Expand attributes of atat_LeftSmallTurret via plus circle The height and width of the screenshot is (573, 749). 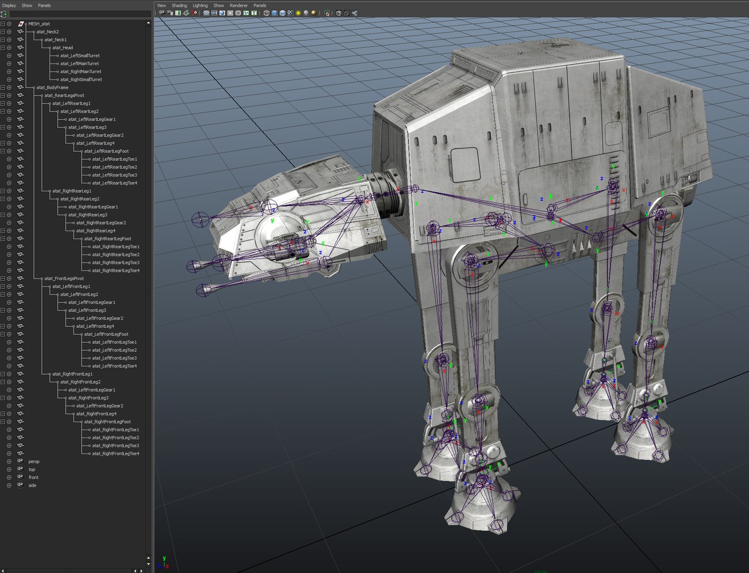click(9, 56)
